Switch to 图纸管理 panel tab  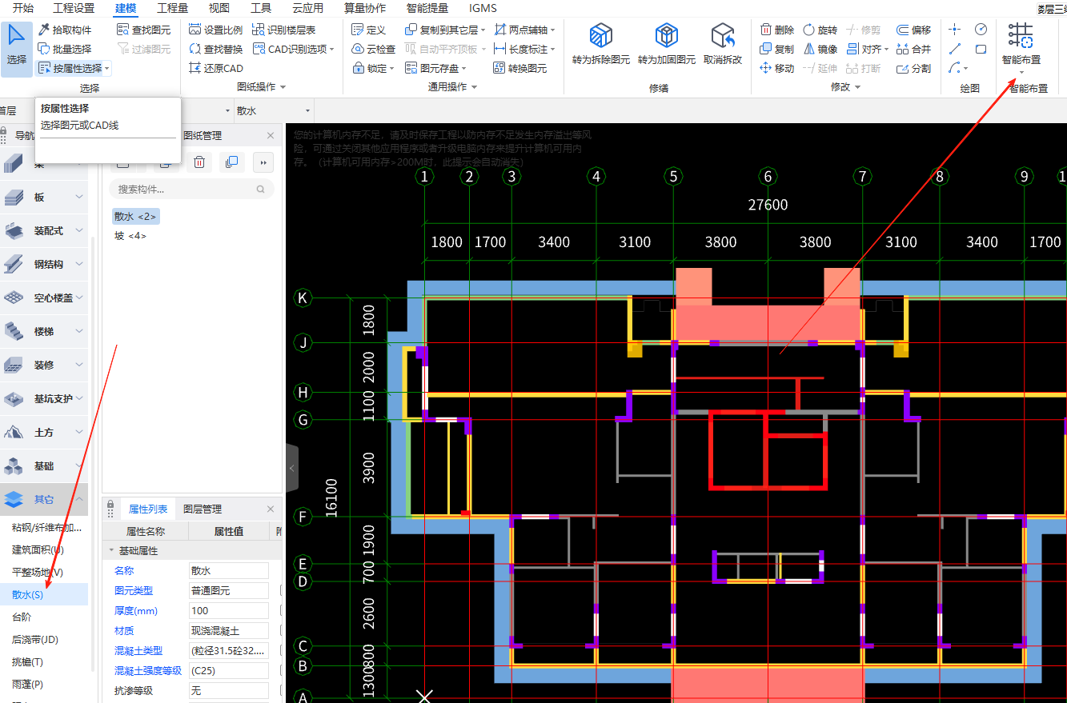[x=203, y=136]
